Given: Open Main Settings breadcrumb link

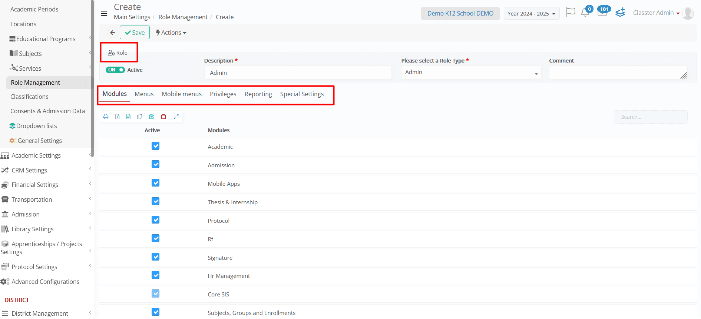Looking at the screenshot, I should pos(132,17).
